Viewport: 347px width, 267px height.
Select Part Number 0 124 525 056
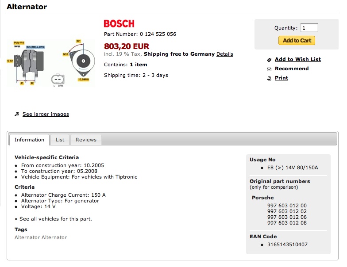tap(140, 34)
